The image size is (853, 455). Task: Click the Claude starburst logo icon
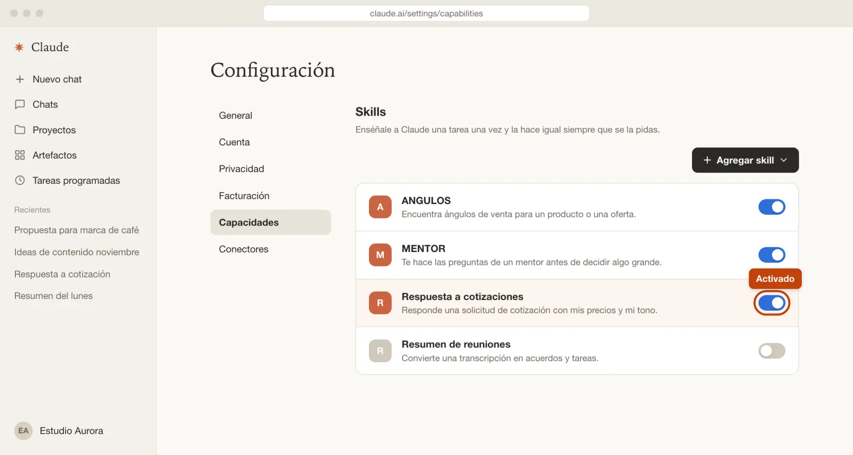coord(19,47)
